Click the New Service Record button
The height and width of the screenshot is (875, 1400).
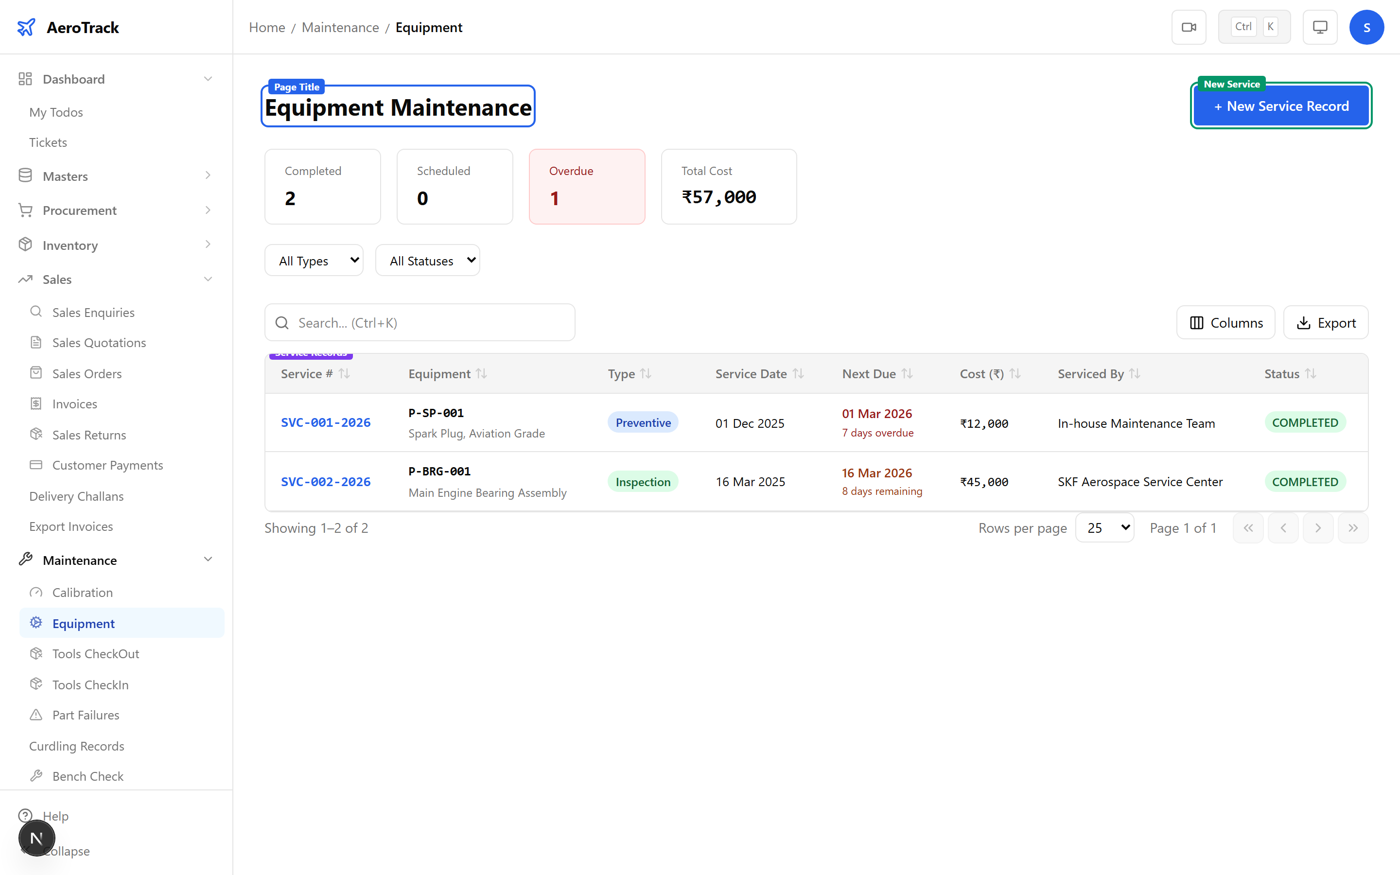tap(1281, 106)
